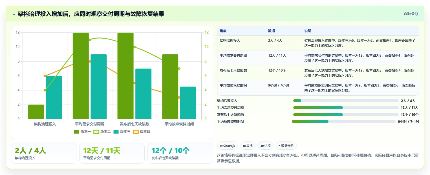Click the 发布后七天缺陷数 progress bar
The image size is (430, 175).
[346, 115]
